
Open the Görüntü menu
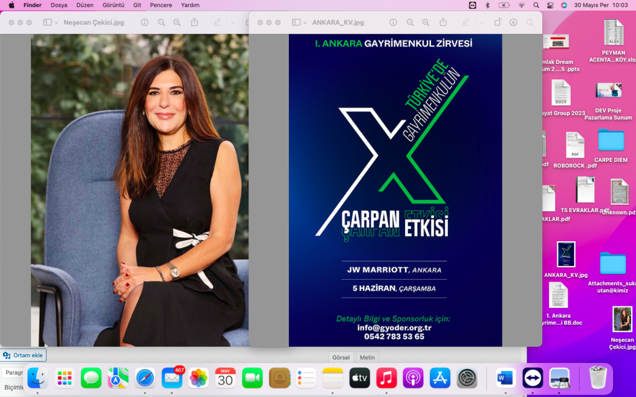click(113, 5)
